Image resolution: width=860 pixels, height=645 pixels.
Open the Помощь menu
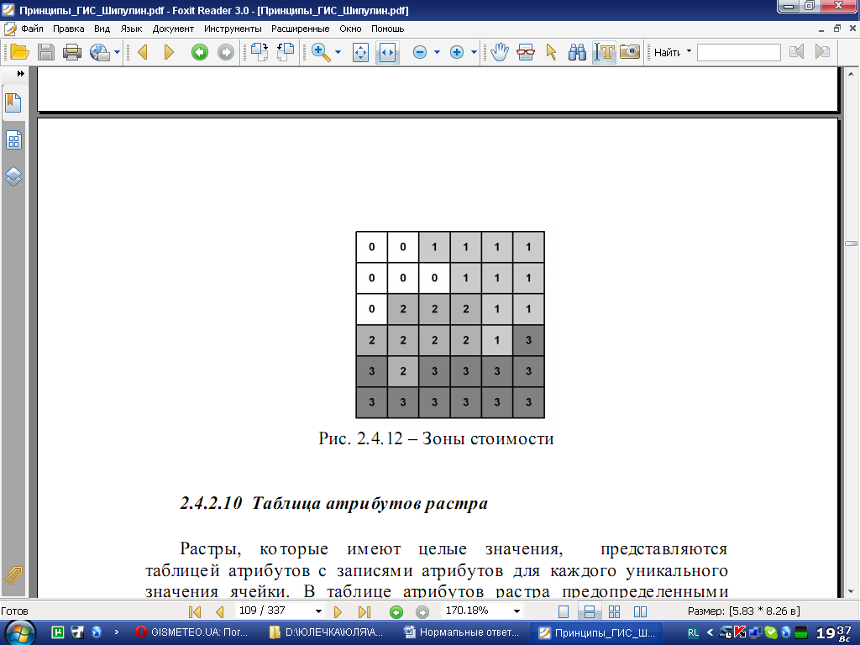pyautogui.click(x=388, y=29)
